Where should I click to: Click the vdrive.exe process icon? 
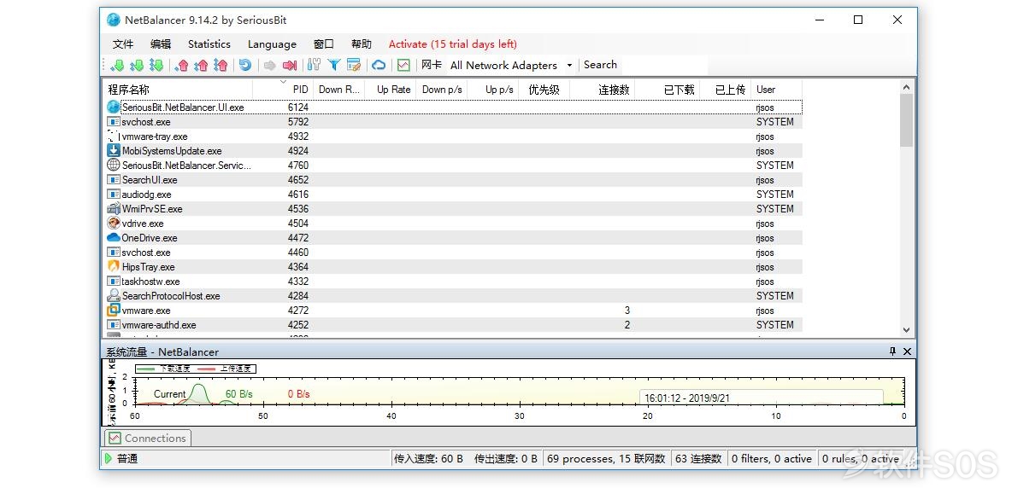tap(114, 224)
